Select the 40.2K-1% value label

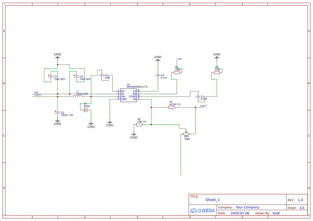click(175, 104)
